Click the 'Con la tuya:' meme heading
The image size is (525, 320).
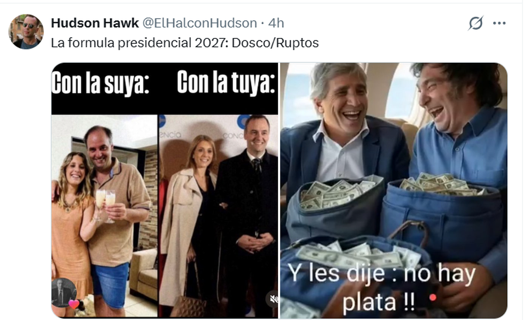click(226, 83)
